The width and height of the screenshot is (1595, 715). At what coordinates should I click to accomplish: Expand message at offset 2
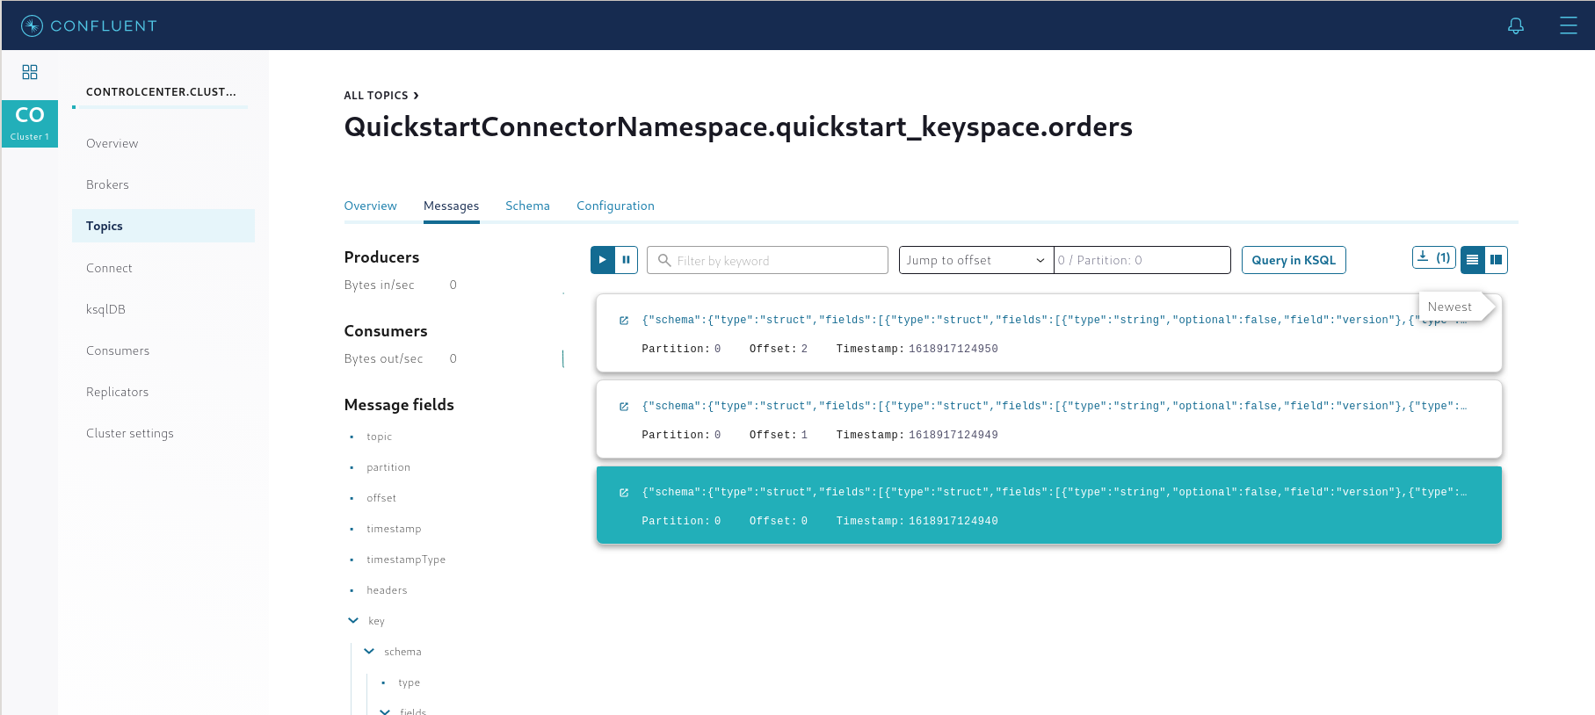point(624,321)
